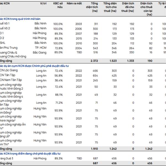Click leased area value "264"
This screenshot has width=166, height=166.
point(132,48)
